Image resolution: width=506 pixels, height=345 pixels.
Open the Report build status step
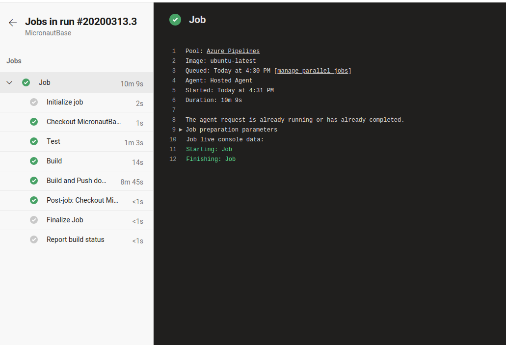[x=76, y=239]
